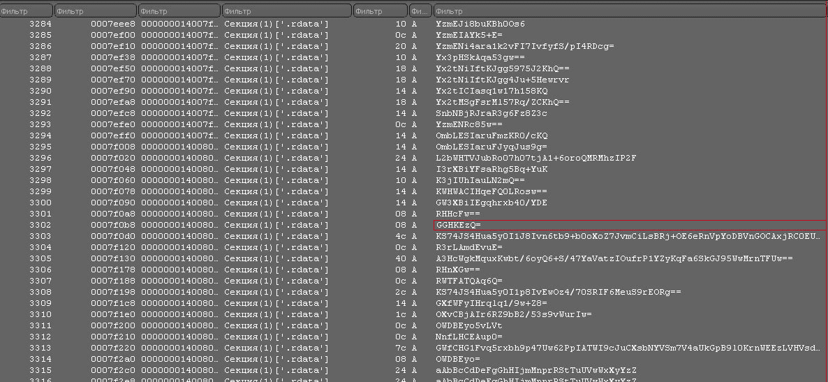Select the string GW3KBiIEgqhrxb40/YDE
The image size is (828, 382).
tap(491, 203)
